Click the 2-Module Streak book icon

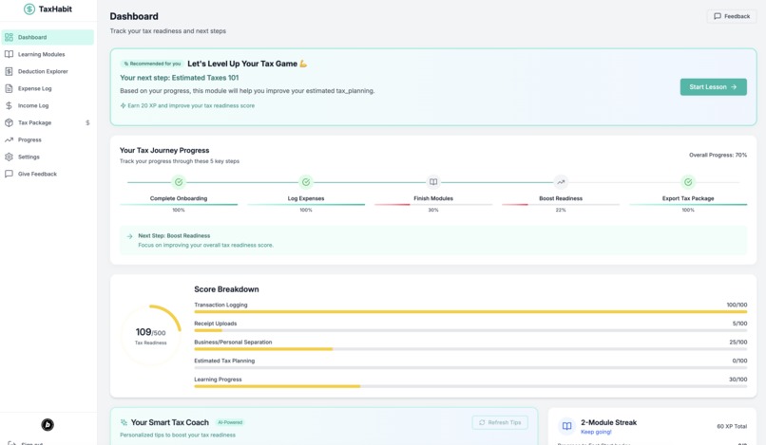(x=566, y=426)
